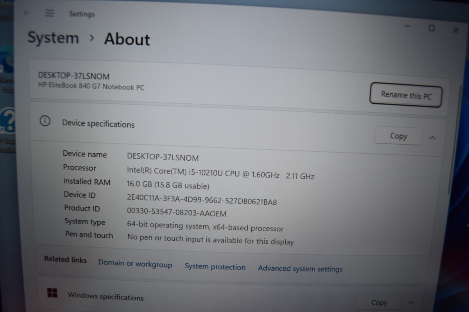Open Advanced system settings link

tap(300, 268)
